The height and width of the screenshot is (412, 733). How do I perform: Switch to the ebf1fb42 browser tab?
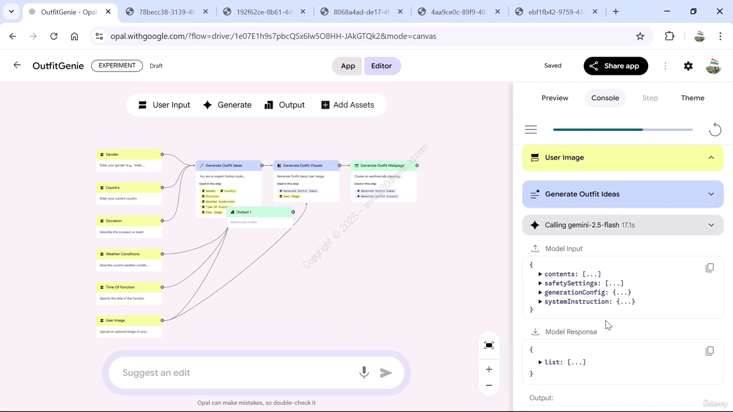557,11
